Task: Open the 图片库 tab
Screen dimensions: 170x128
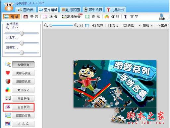Action: (x=26, y=10)
